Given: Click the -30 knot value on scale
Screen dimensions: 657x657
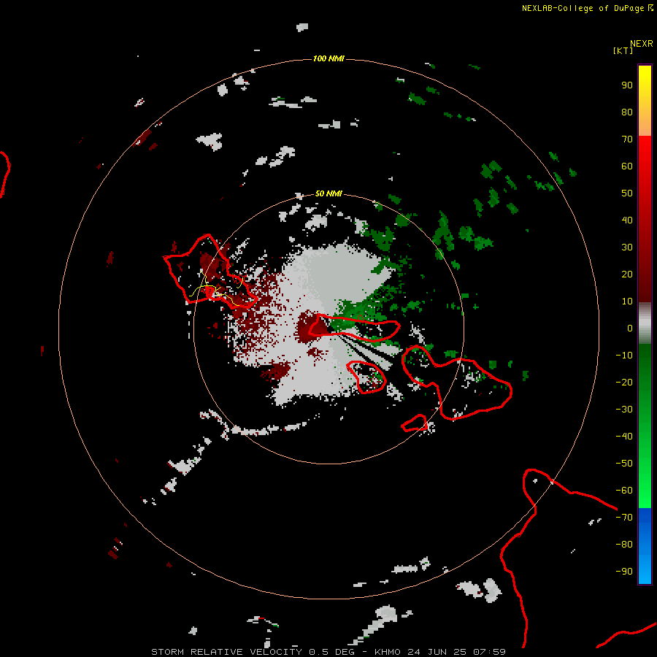Looking at the screenshot, I should (624, 410).
